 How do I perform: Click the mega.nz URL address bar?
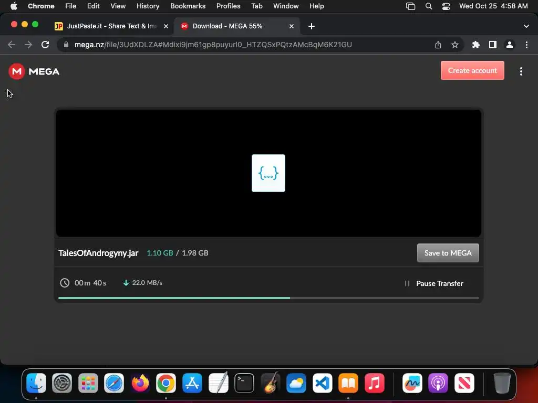coord(213,45)
